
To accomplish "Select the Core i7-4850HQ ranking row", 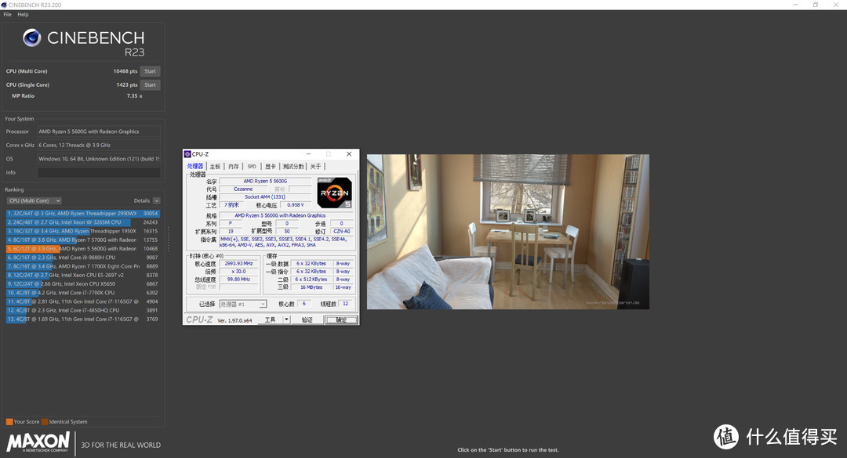I will 82,310.
